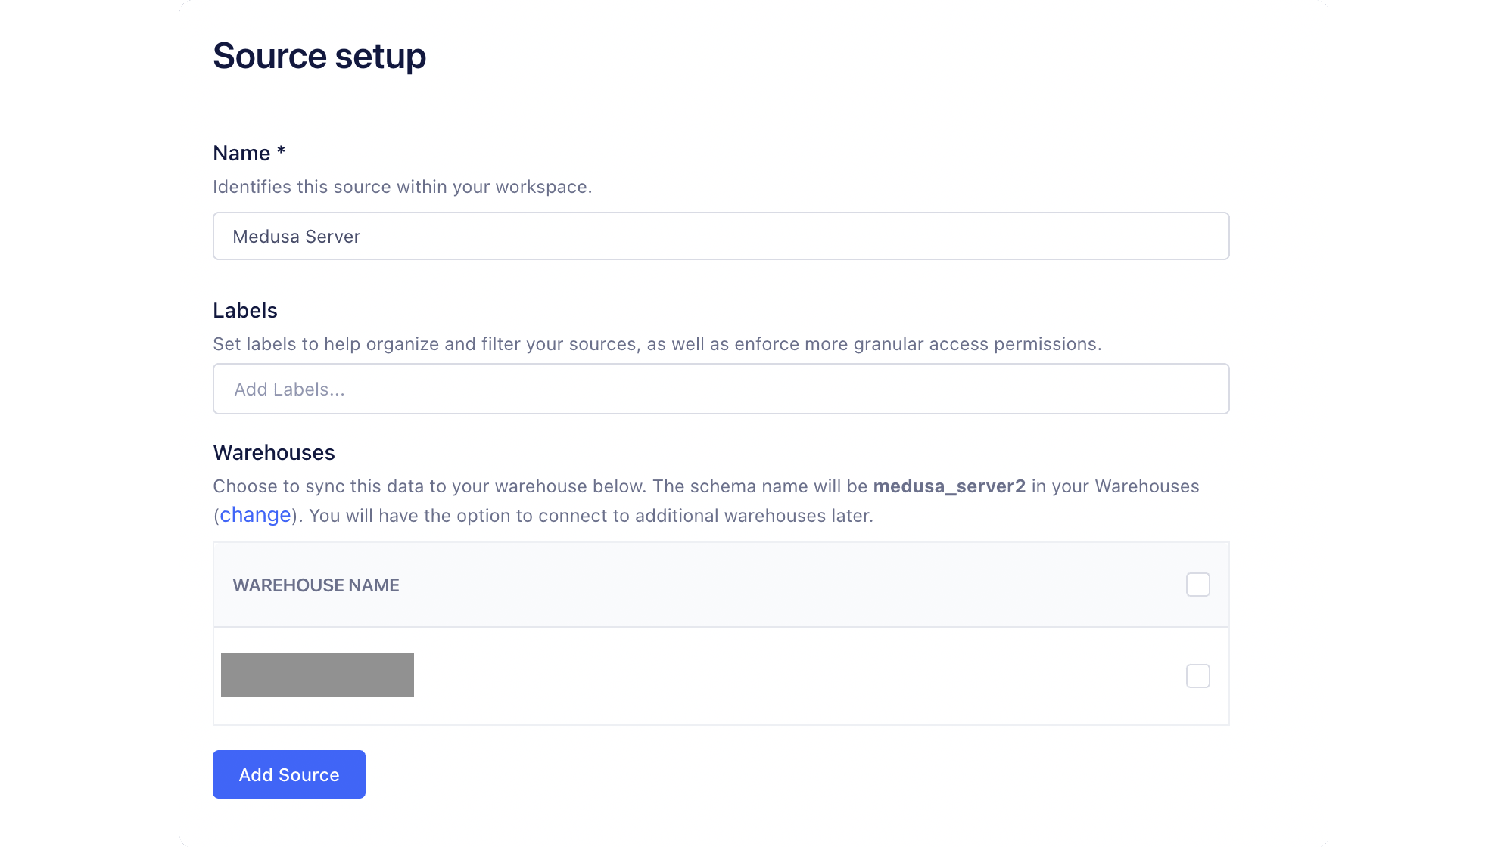
Task: Click the Warehouses section title
Action: point(273,452)
